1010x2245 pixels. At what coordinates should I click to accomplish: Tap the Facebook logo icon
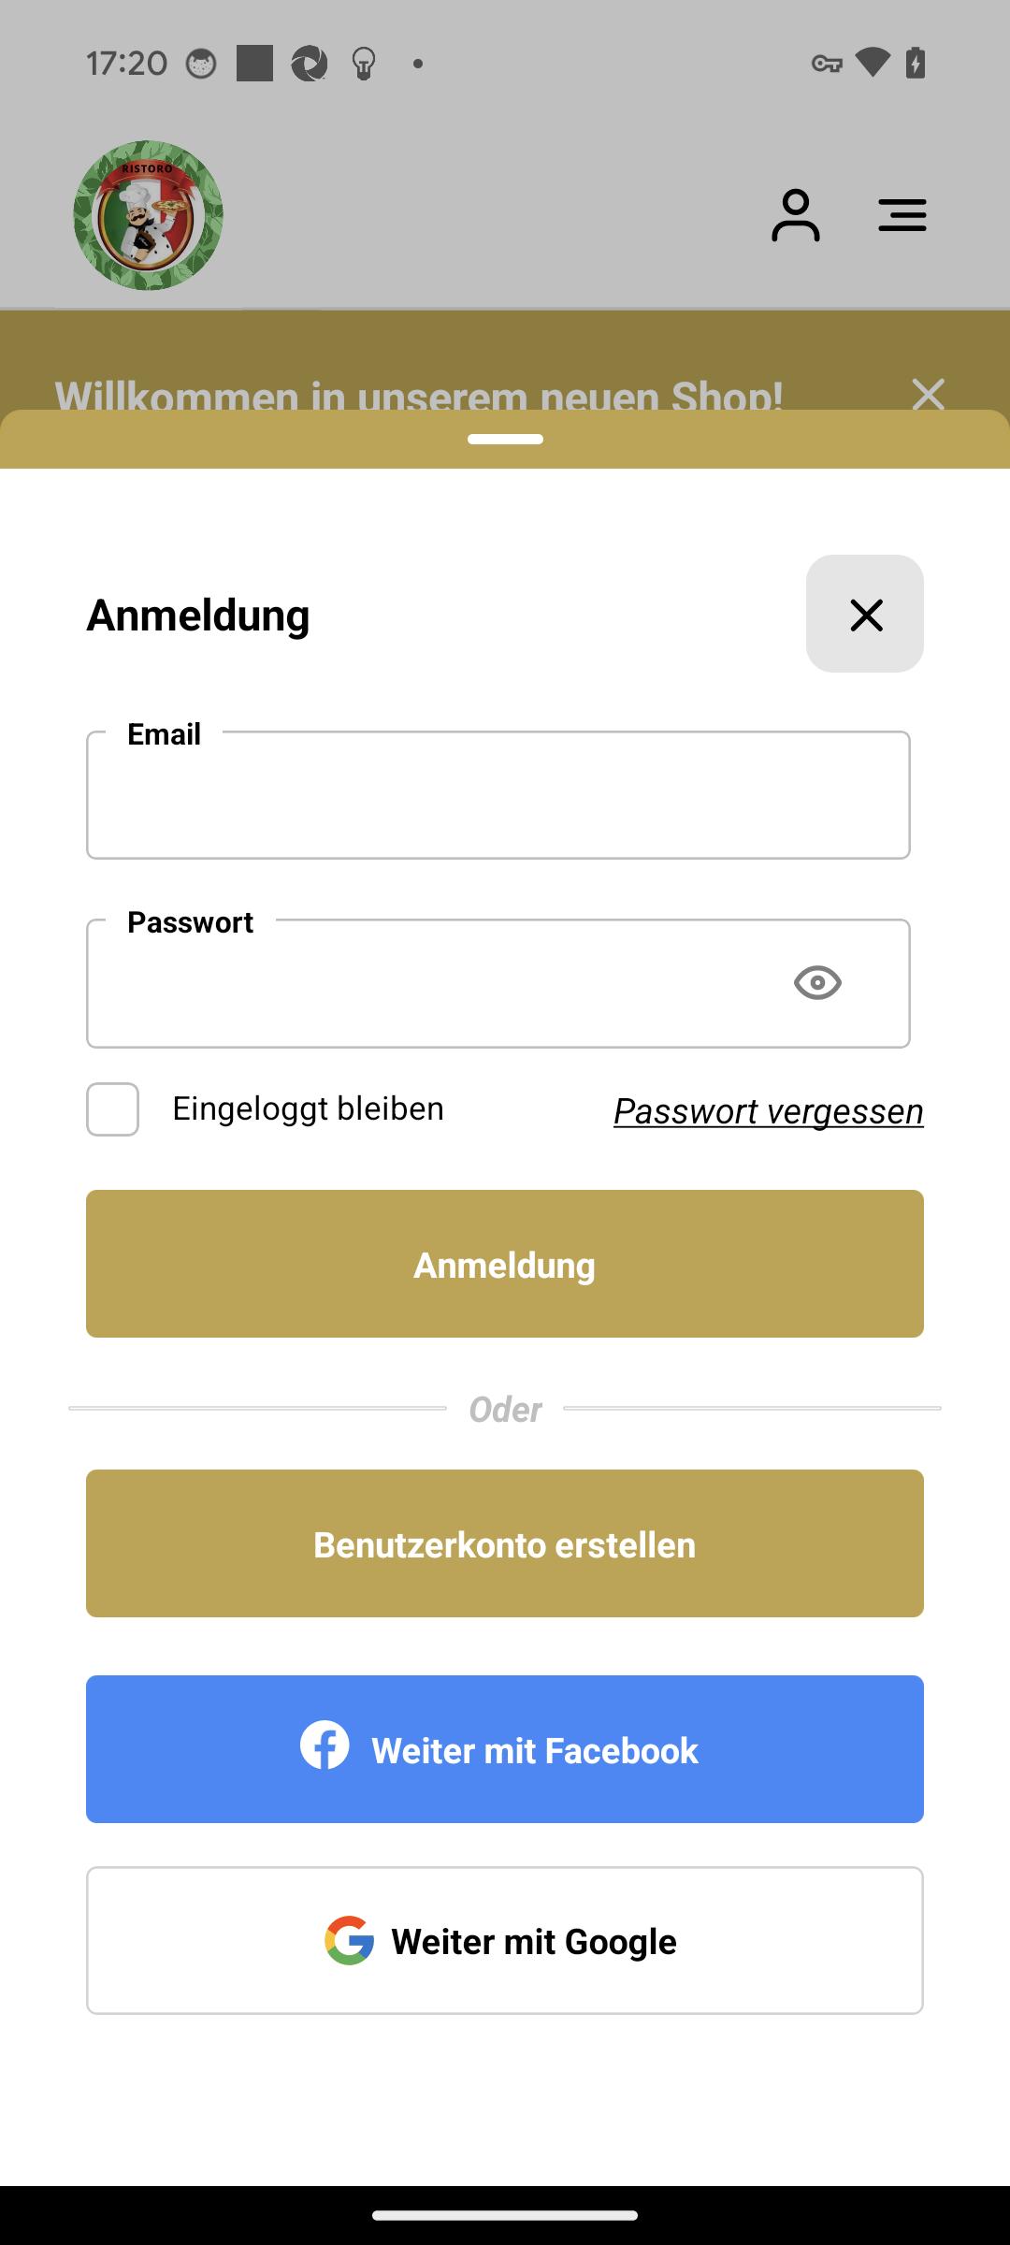[x=325, y=1745]
